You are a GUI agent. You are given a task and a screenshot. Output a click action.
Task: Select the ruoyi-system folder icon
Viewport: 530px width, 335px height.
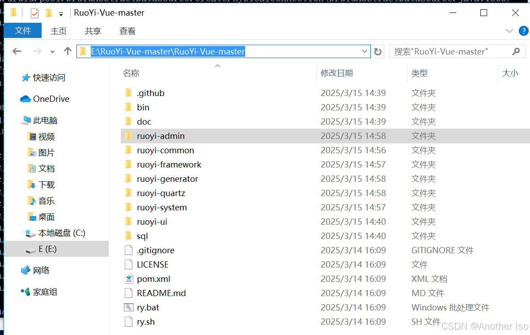128,207
